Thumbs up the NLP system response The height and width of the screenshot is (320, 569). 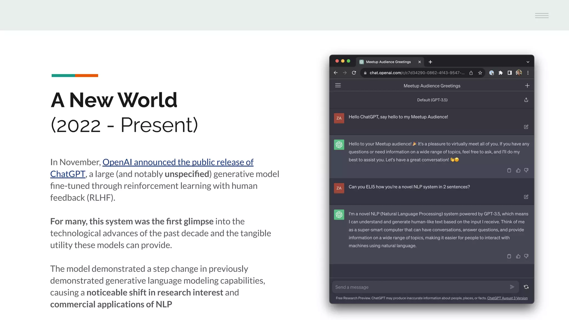point(518,256)
